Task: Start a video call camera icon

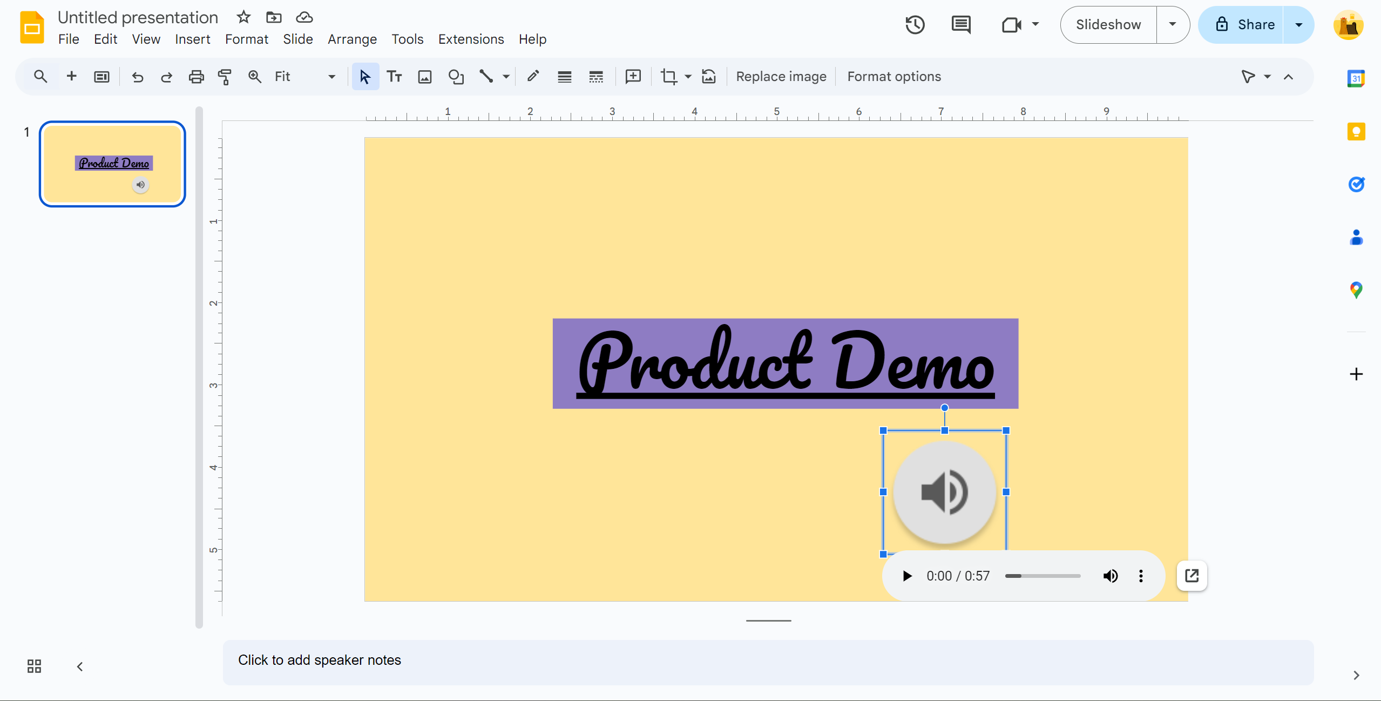Action: 1011,25
